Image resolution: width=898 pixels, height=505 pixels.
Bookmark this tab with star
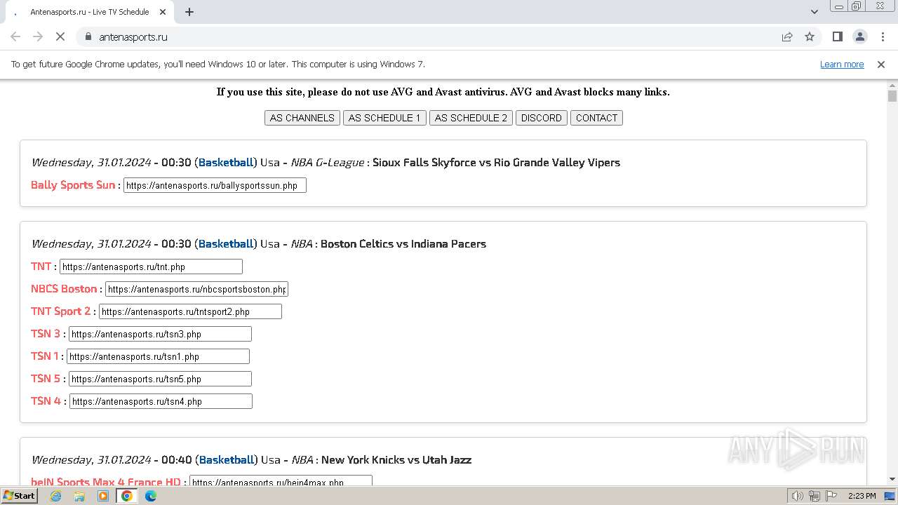coord(810,36)
